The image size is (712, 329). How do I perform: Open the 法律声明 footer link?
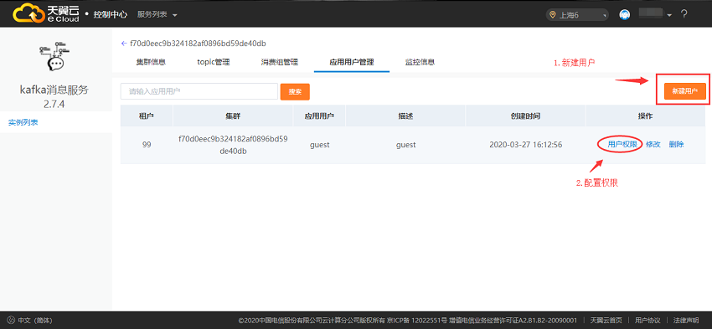point(686,321)
